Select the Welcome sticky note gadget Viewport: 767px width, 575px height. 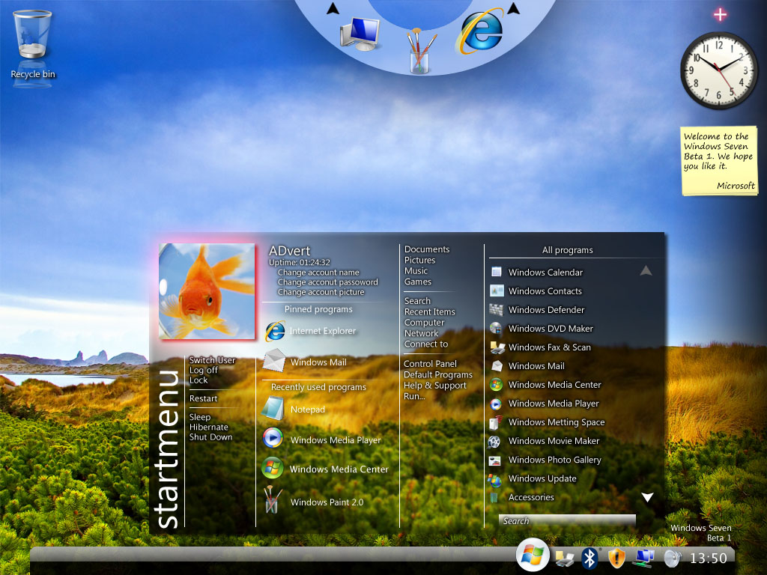[719, 161]
